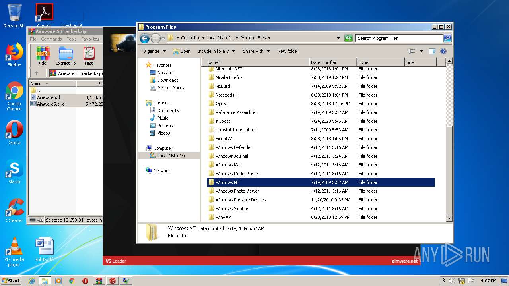The height and width of the screenshot is (286, 509).
Task: Go up one level in WinRAR
Action: click(37, 73)
